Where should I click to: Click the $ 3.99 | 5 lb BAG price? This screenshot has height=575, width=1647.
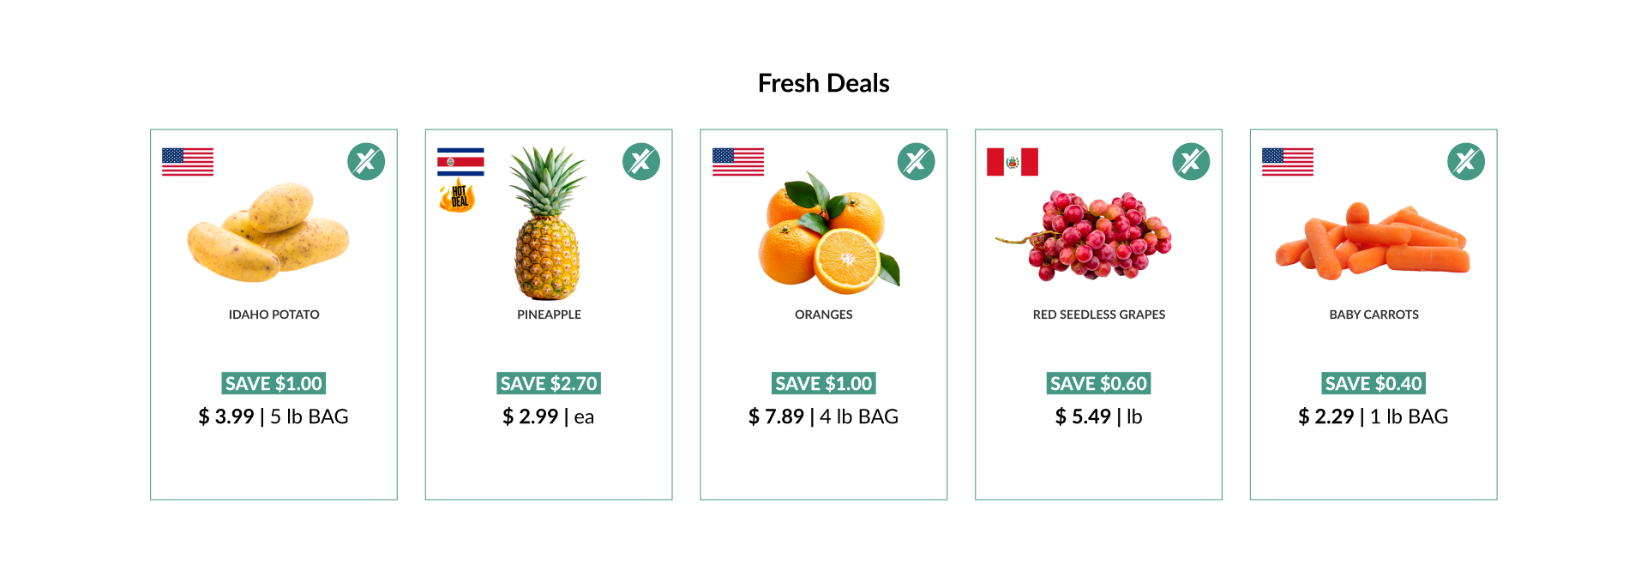tap(273, 416)
